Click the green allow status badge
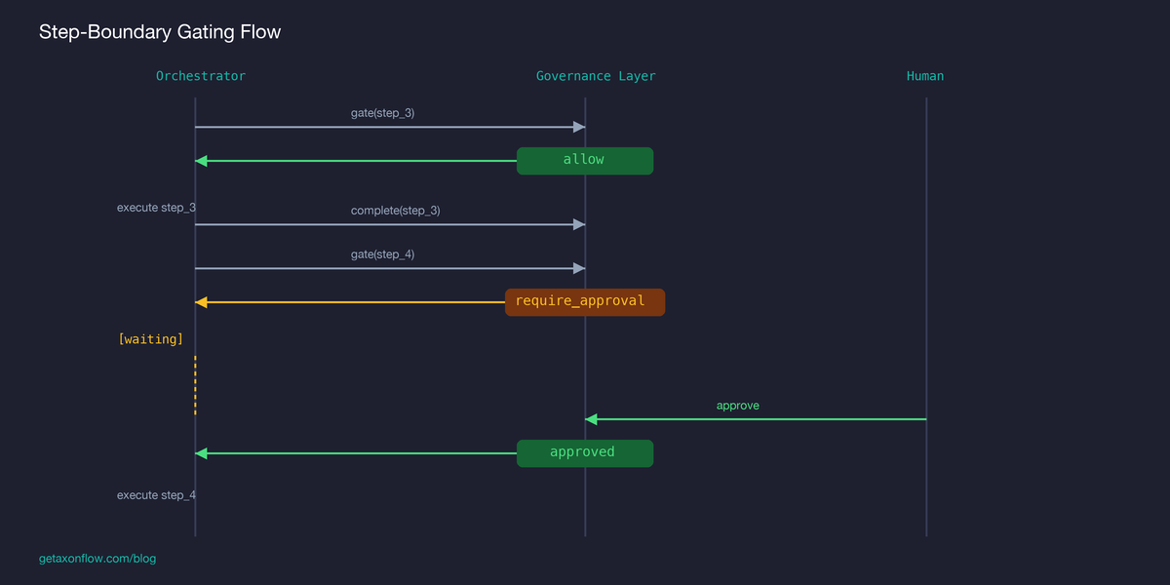The height and width of the screenshot is (585, 1170). pos(584,160)
